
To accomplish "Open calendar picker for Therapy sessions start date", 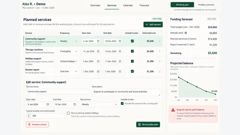I will point(98,51).
